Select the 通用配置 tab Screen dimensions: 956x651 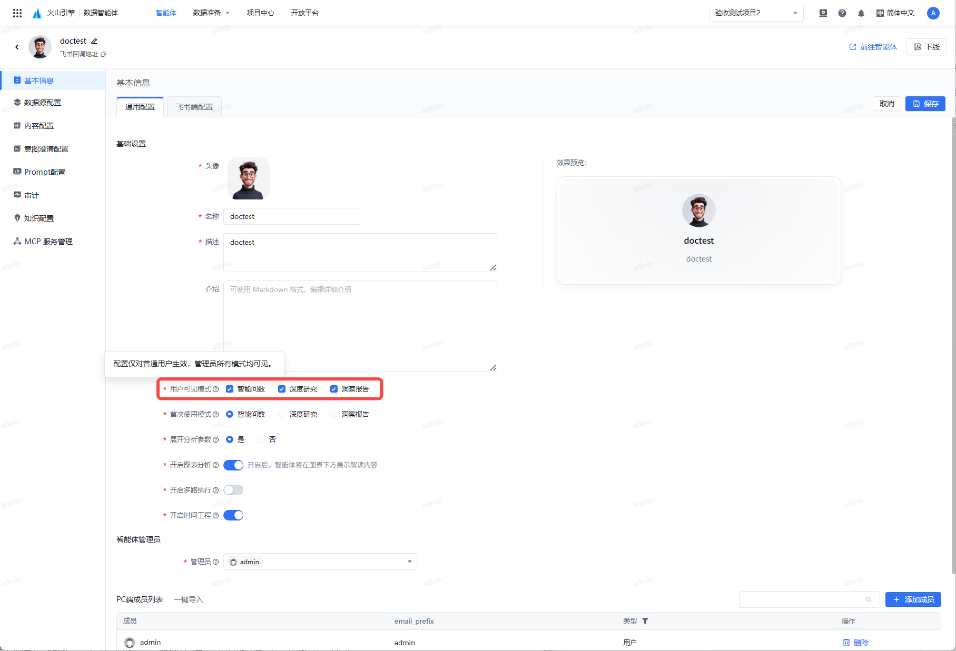point(140,107)
